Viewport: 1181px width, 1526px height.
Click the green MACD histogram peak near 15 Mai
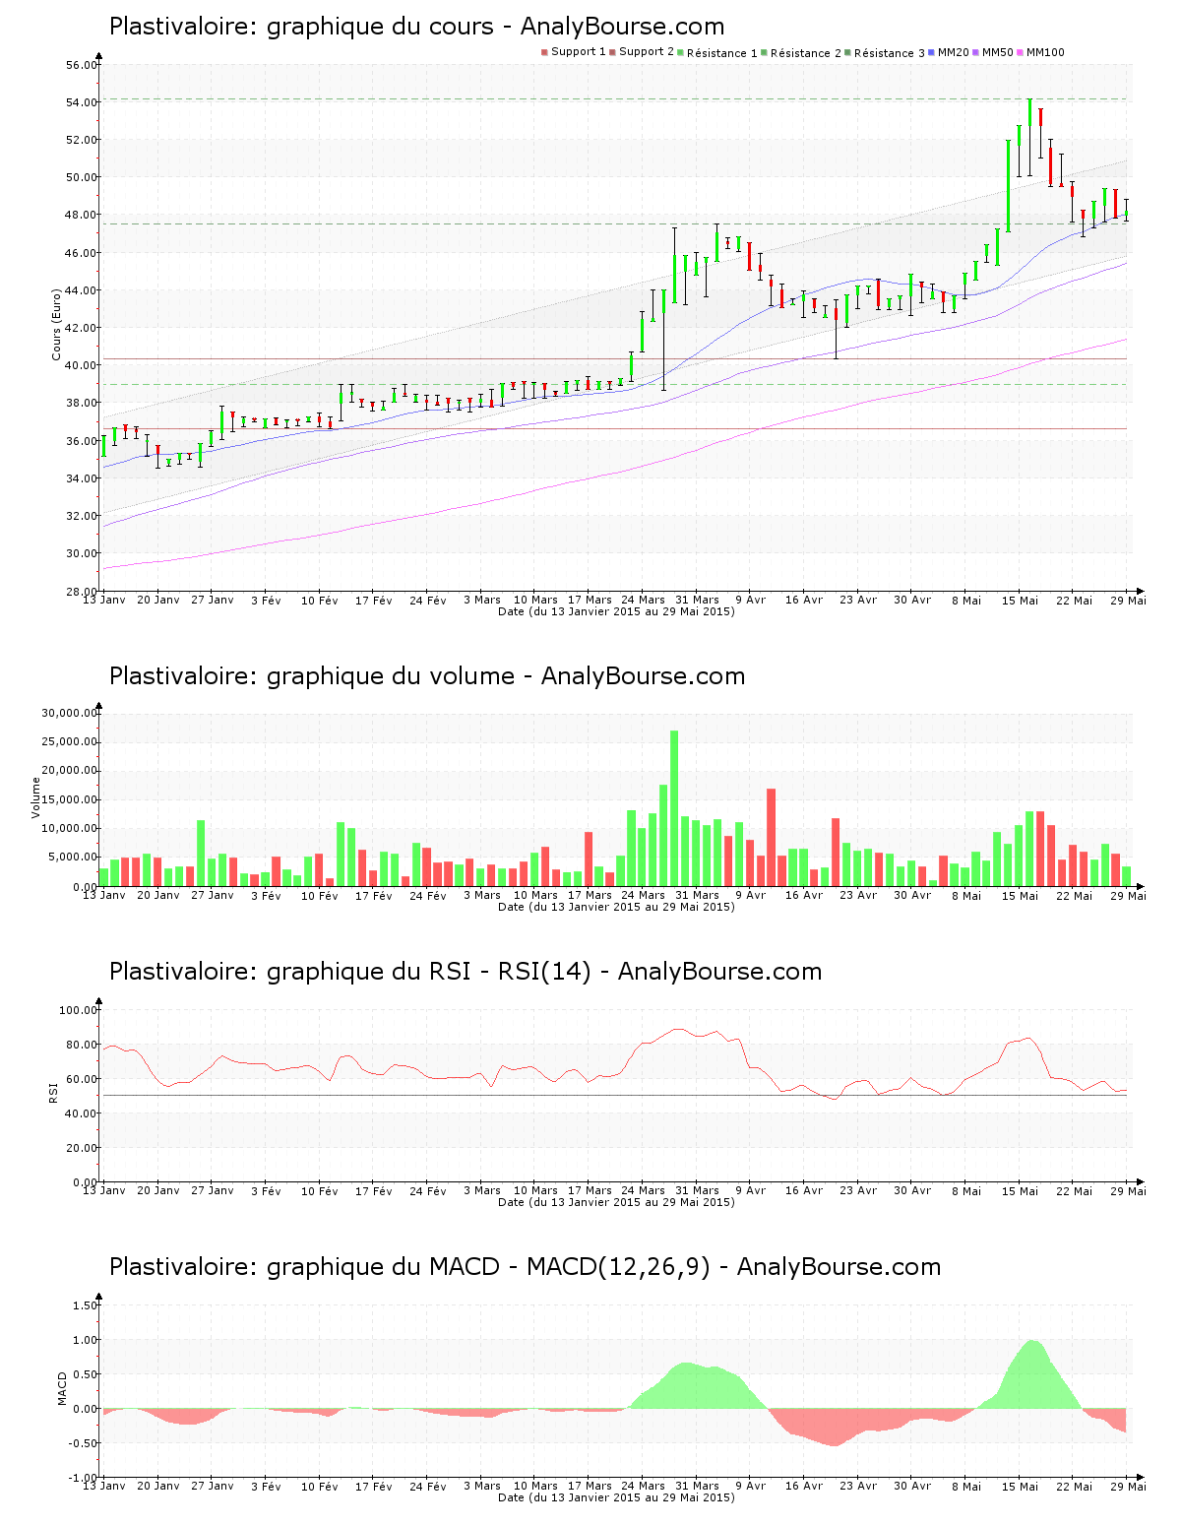(1031, 1374)
